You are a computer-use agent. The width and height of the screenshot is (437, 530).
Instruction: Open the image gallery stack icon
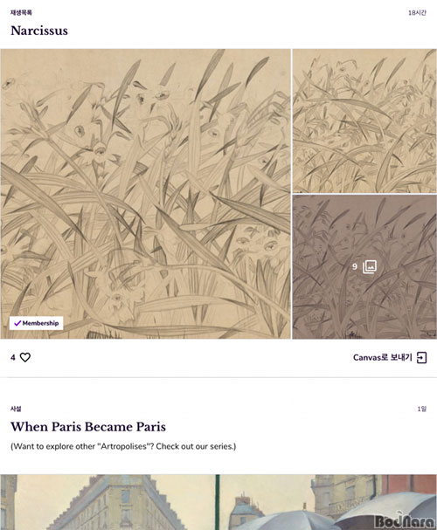pos(370,266)
